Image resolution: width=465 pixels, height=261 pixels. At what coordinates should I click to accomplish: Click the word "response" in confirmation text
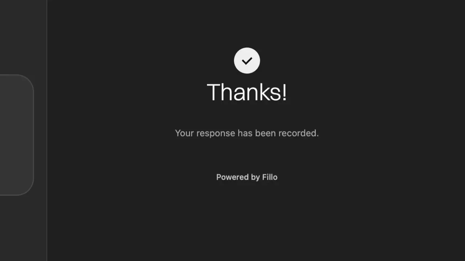(216, 134)
